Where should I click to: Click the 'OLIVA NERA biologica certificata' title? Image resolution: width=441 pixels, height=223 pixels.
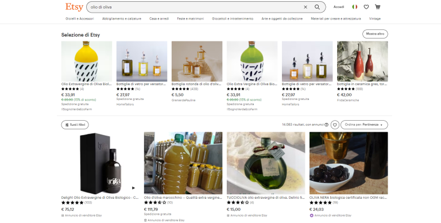[348, 198]
